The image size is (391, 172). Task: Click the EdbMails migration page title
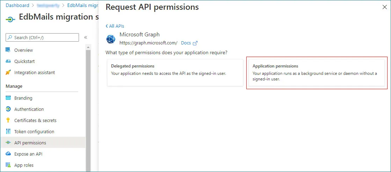(59, 17)
